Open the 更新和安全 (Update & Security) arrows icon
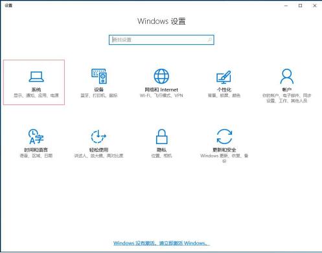322x253 pixels. click(x=224, y=136)
